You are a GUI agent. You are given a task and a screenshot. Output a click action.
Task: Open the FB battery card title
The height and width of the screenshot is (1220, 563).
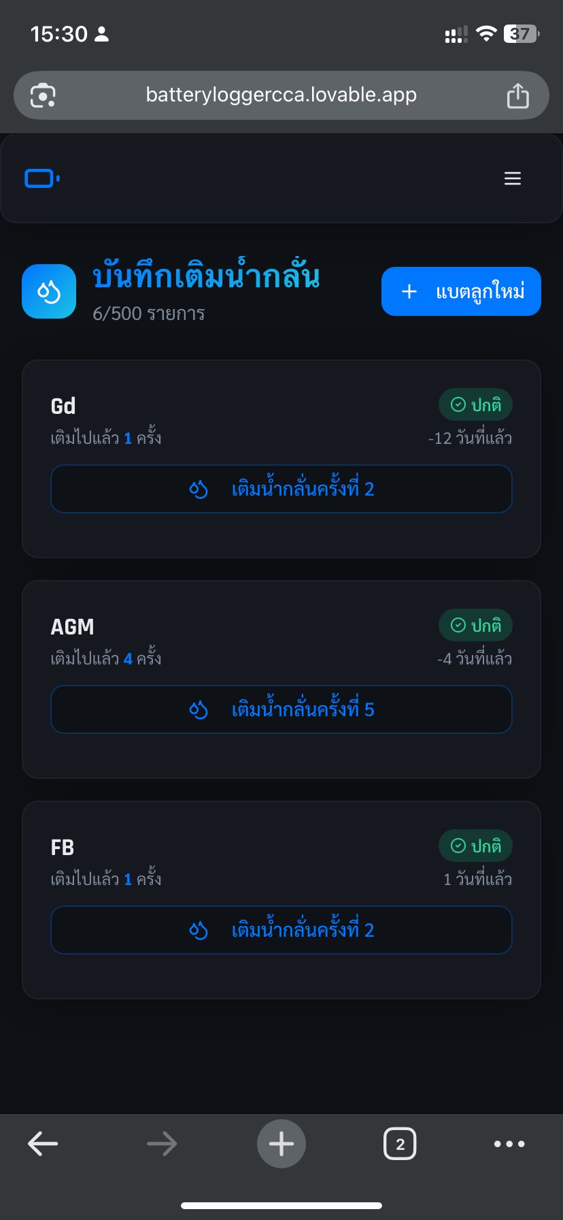(63, 848)
